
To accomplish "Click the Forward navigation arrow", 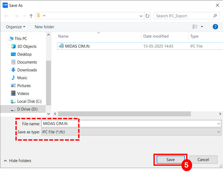I will 16,16.
